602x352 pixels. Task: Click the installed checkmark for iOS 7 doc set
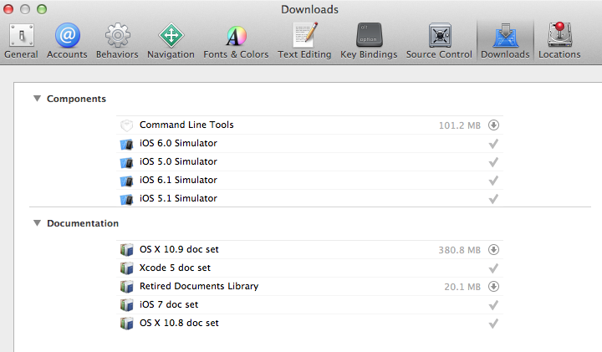[x=493, y=305]
